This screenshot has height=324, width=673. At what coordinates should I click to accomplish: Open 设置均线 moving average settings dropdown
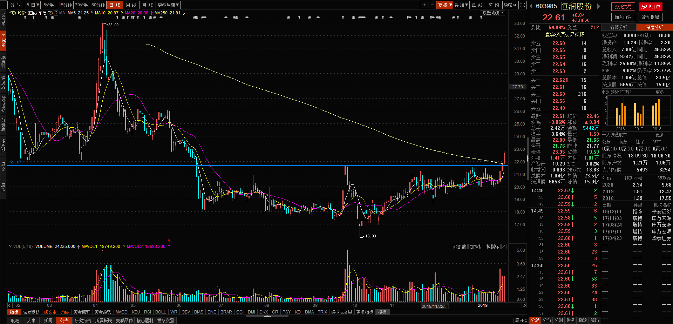pos(492,13)
